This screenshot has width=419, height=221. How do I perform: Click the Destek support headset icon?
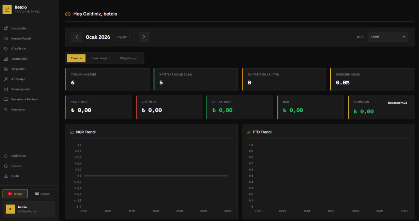[5, 166]
